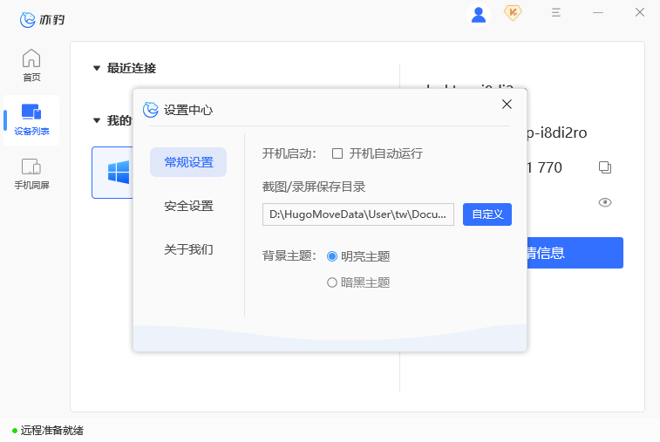
Task: Collapse the 我的 devices section triangle
Action: [97, 121]
